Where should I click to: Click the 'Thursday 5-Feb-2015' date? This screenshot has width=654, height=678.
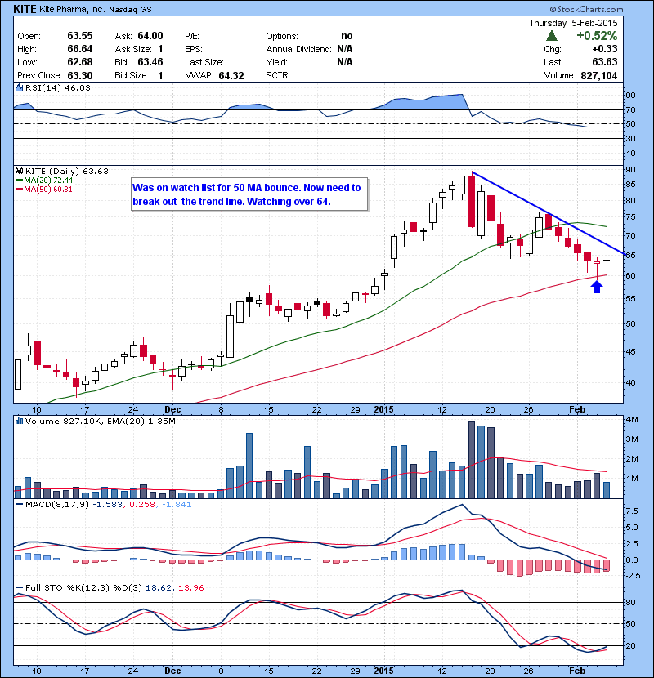click(574, 23)
